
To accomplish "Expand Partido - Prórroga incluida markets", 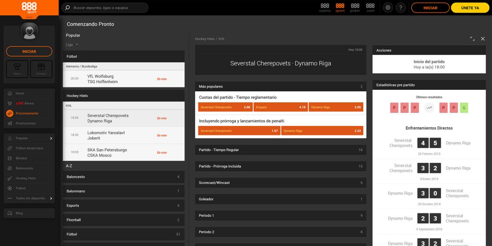I will (281, 166).
